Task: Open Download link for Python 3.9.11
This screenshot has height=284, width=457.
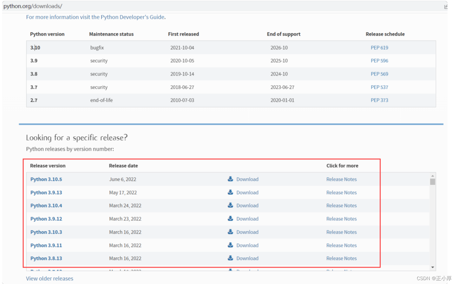Action: (x=247, y=246)
